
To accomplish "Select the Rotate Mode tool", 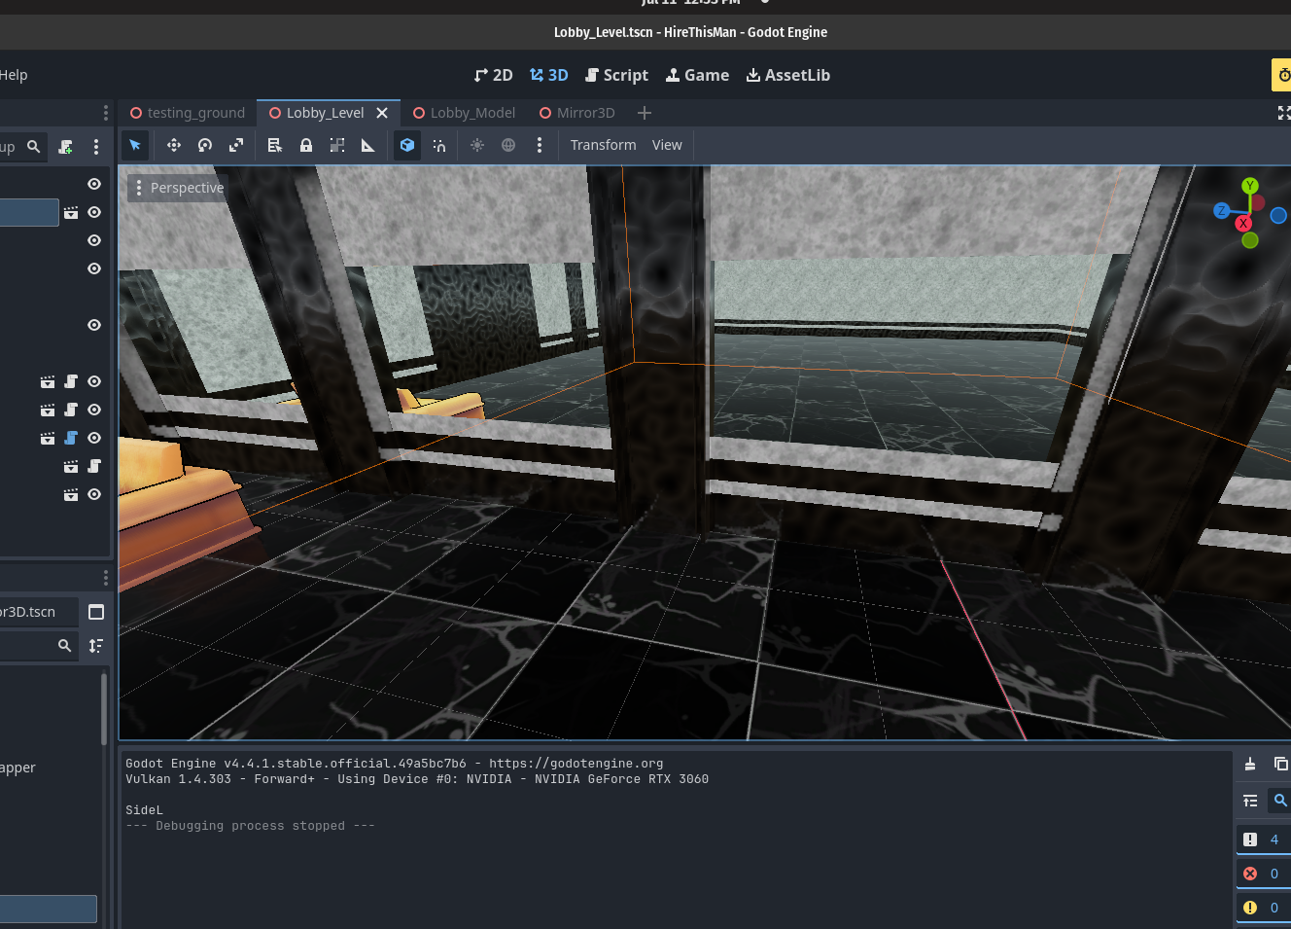I will point(205,145).
